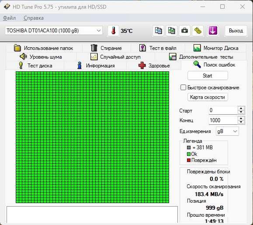The height and width of the screenshot is (225, 253).
Task: Switch to the Использование папок tab
Action: tap(44, 48)
